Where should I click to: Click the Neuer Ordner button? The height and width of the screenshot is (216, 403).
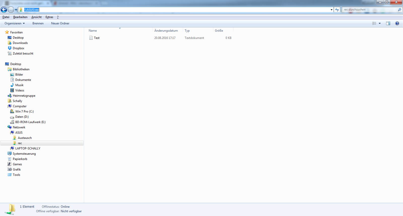tap(60, 23)
